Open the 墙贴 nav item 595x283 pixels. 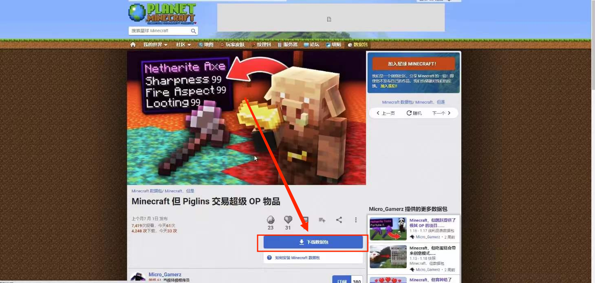click(333, 45)
